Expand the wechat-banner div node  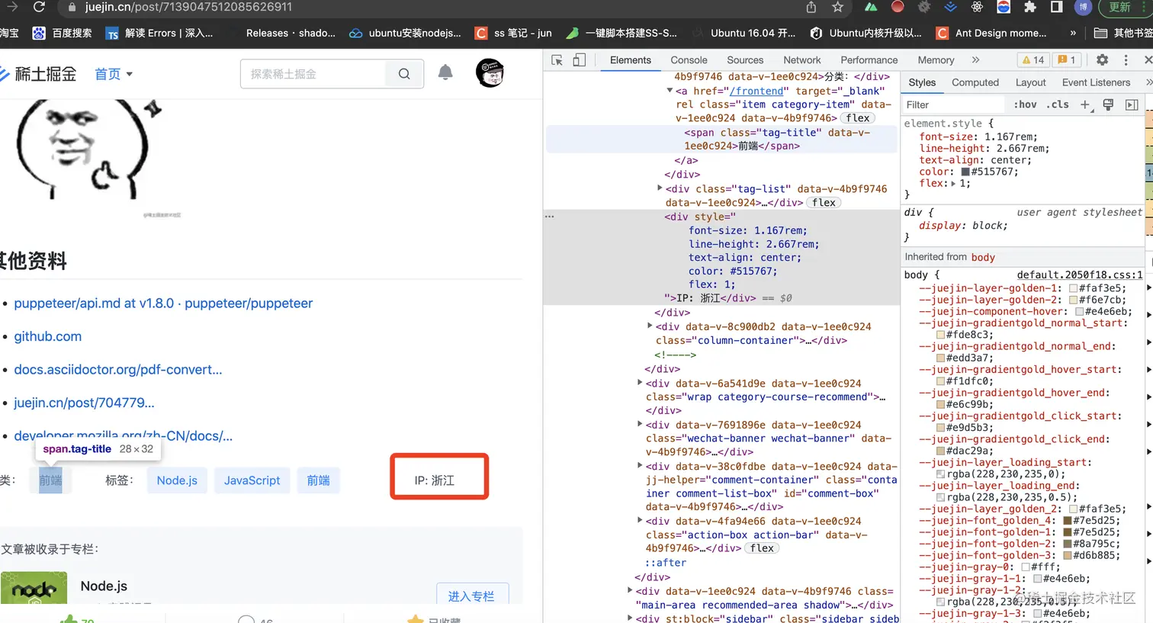[640, 425]
